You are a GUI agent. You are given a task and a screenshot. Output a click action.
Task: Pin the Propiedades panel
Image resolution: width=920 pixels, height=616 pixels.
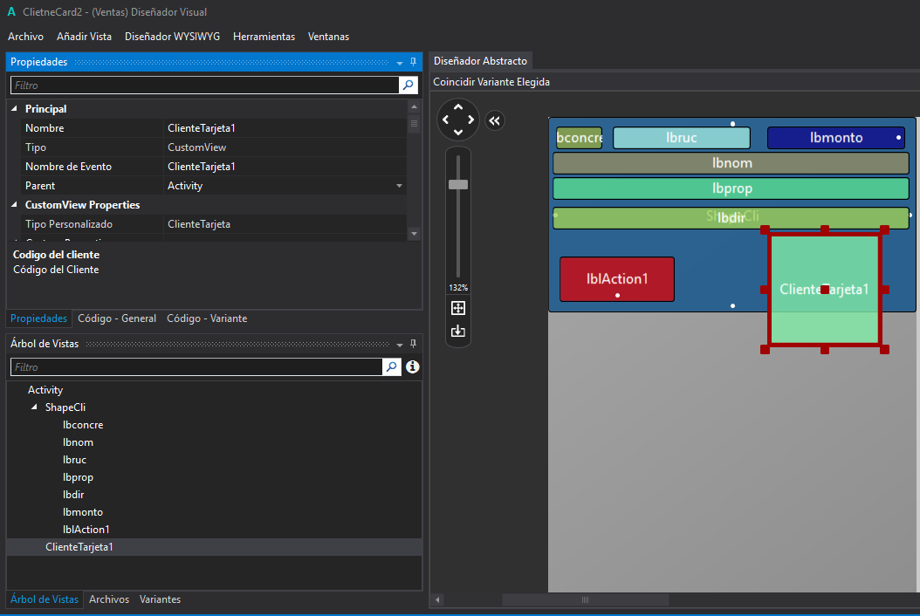pos(414,63)
